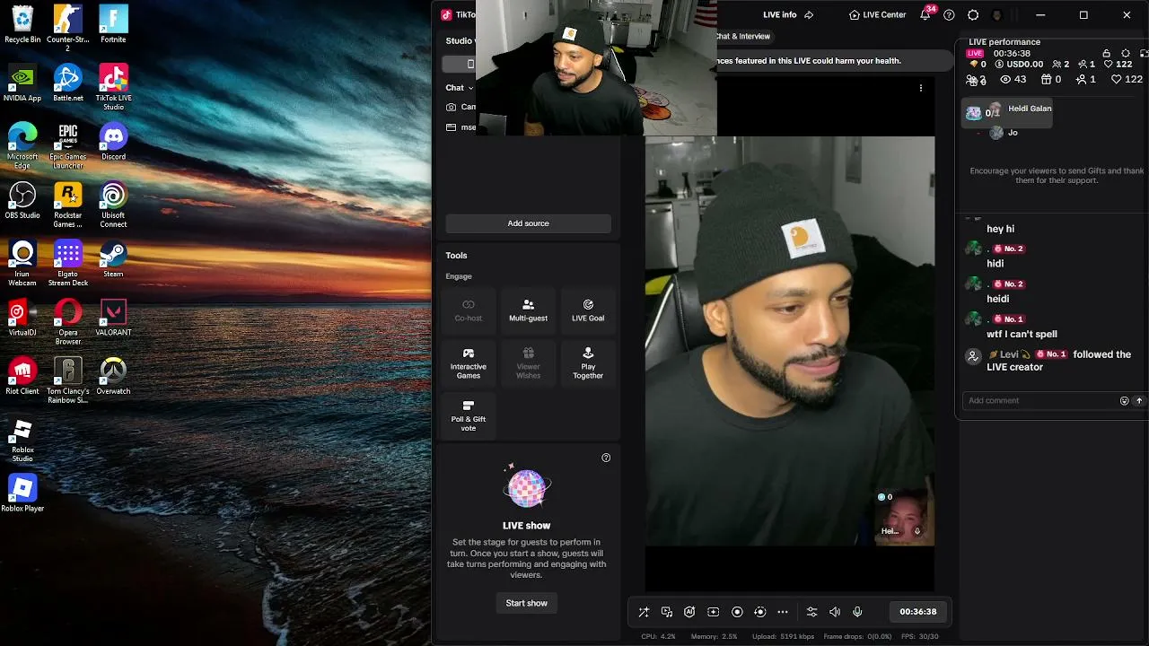The width and height of the screenshot is (1149, 646).
Task: Open the Play Together tool
Action: [x=588, y=363]
